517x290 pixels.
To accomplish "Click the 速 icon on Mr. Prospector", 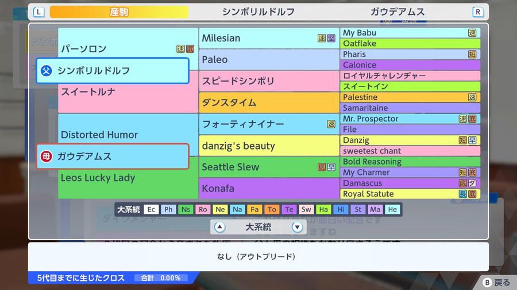I will [x=463, y=119].
